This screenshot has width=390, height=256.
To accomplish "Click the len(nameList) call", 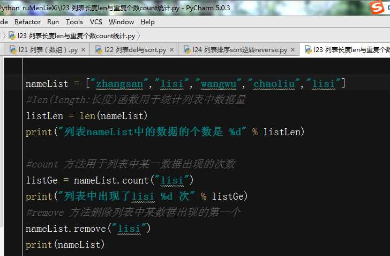I will [x=114, y=116].
